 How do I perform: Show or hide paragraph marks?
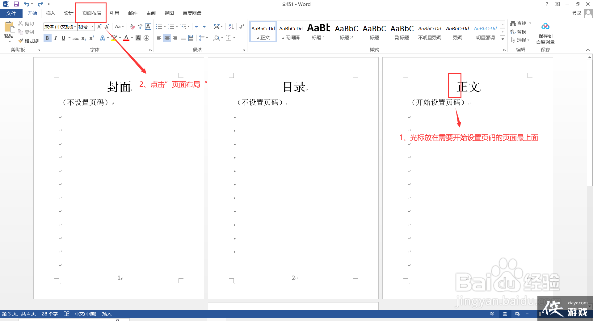(242, 27)
